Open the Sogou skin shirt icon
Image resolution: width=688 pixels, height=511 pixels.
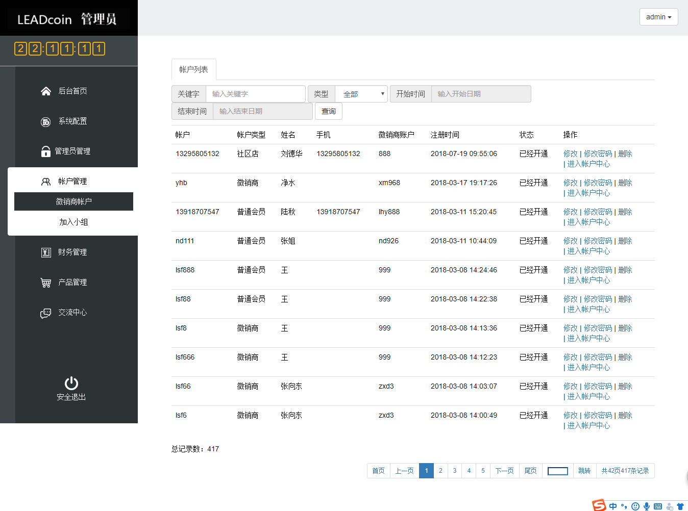pyautogui.click(x=680, y=506)
